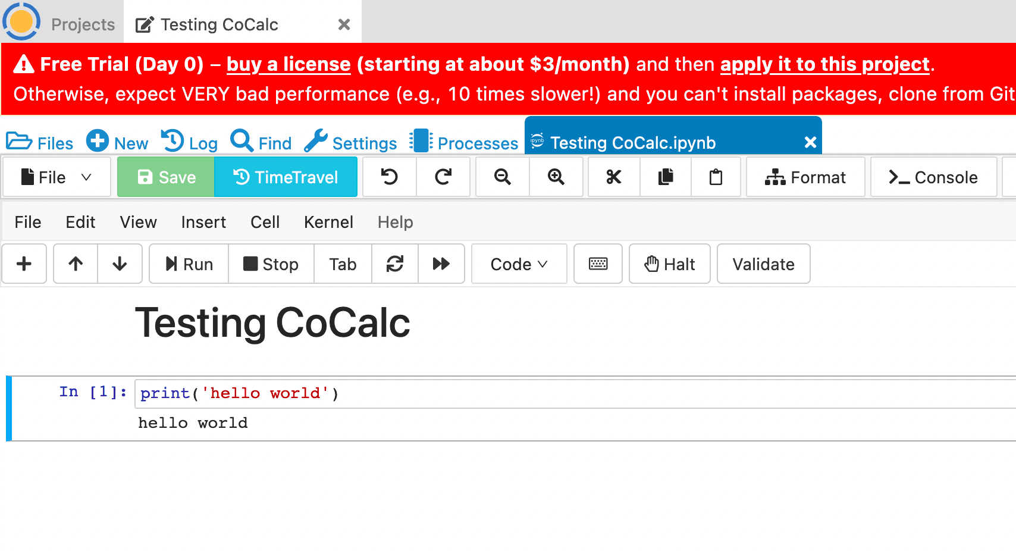This screenshot has height=551, width=1016.
Task: Click inside the print code cell
Action: 535,393
